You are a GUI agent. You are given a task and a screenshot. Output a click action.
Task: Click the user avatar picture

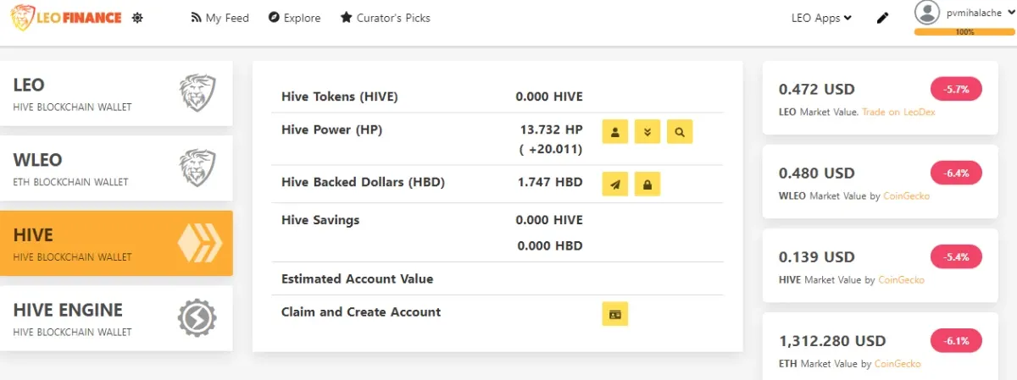tap(928, 14)
